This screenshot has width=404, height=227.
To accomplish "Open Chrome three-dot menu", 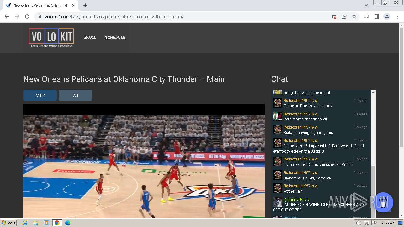I will click(x=397, y=16).
